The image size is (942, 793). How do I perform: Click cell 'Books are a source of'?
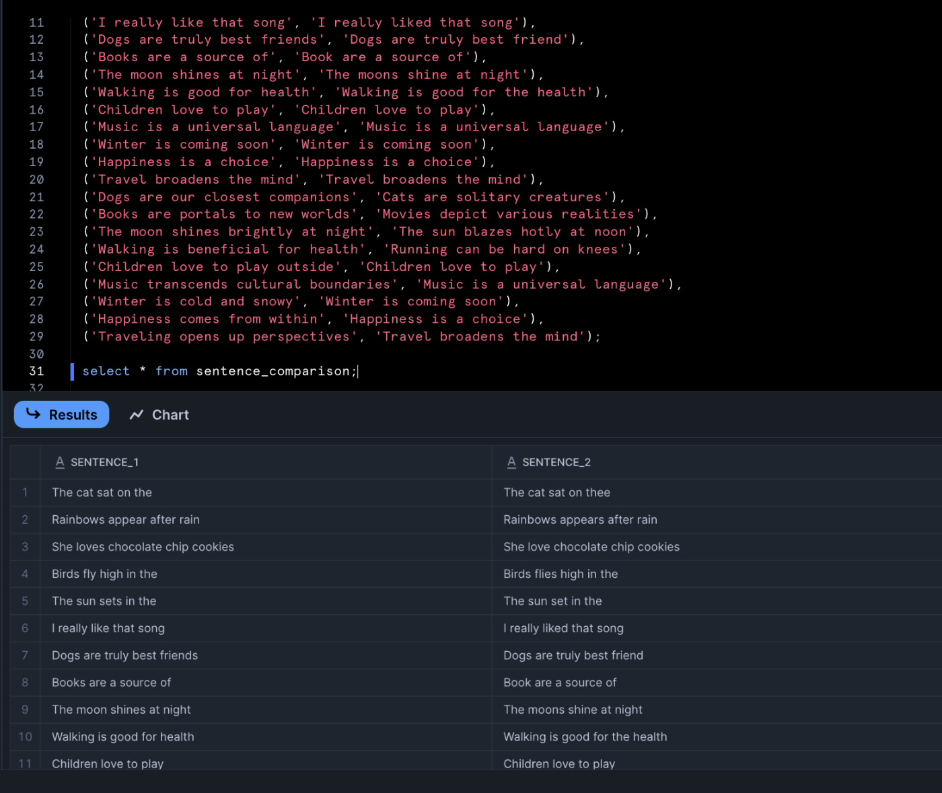pyautogui.click(x=111, y=682)
